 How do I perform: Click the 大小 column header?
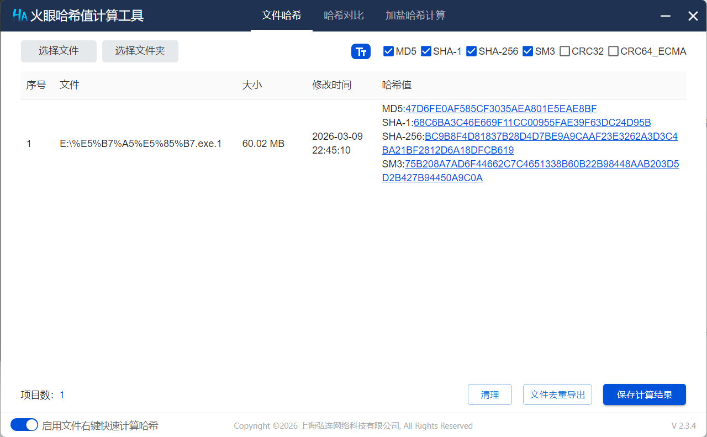tap(252, 85)
